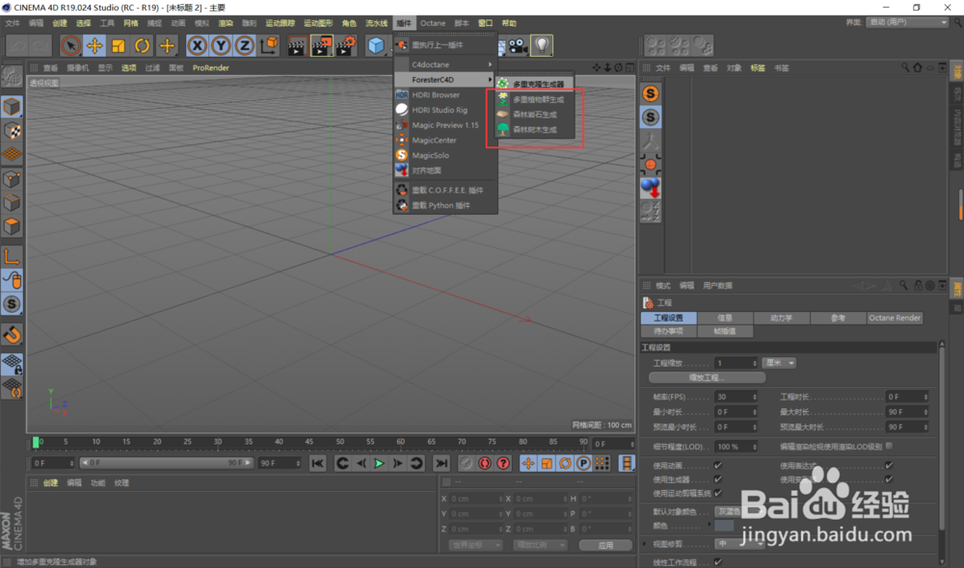Click the 帧率(FPS) input field

(736, 398)
